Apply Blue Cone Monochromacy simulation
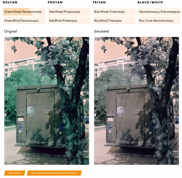This screenshot has width=182, height=178. (x=159, y=20)
